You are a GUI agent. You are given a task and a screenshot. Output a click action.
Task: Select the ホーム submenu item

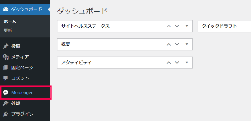pos(10,22)
